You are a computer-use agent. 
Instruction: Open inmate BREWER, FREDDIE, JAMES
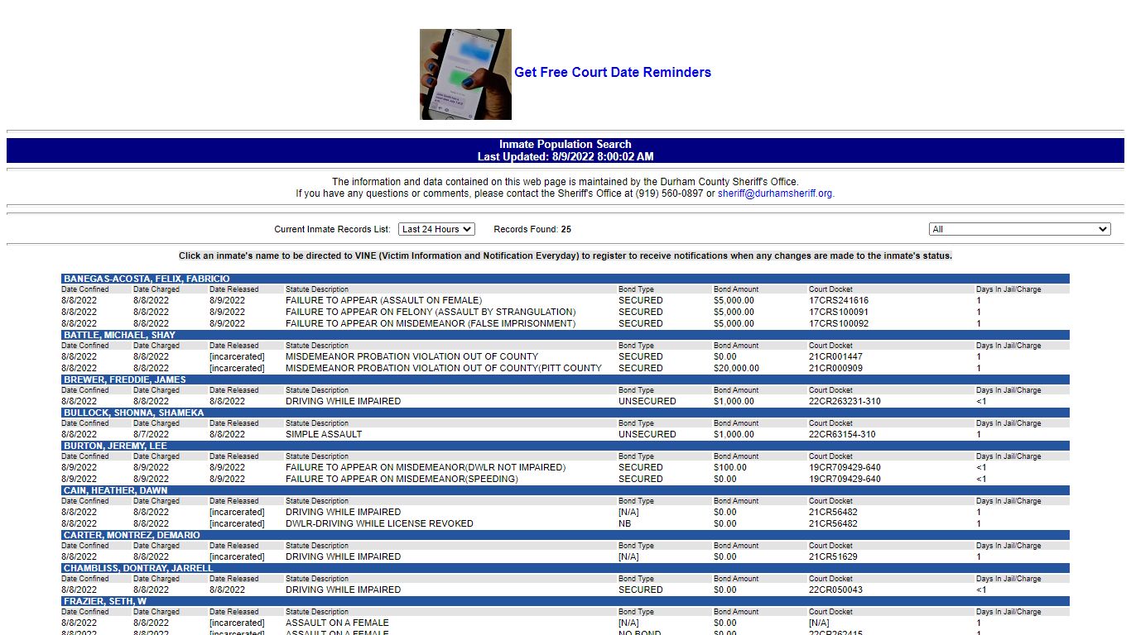click(x=124, y=380)
